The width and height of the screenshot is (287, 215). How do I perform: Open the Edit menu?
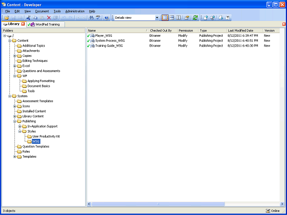click(17, 11)
